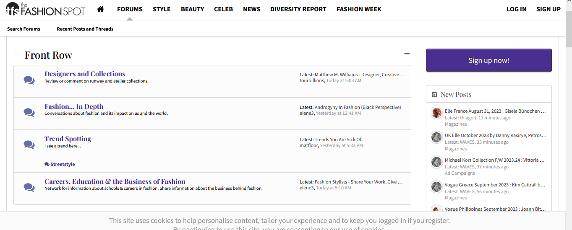Click the chat bubbles icon beside Designers and Collections
The image size is (572, 230).
(29, 80)
